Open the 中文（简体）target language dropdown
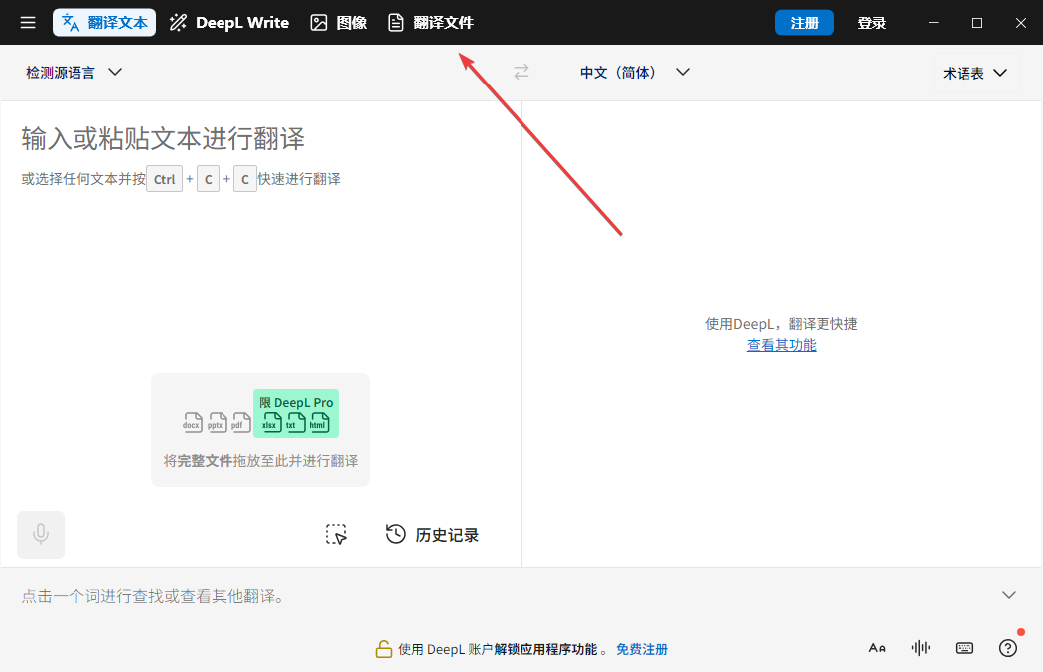Image resolution: width=1043 pixels, height=672 pixels. (x=634, y=71)
